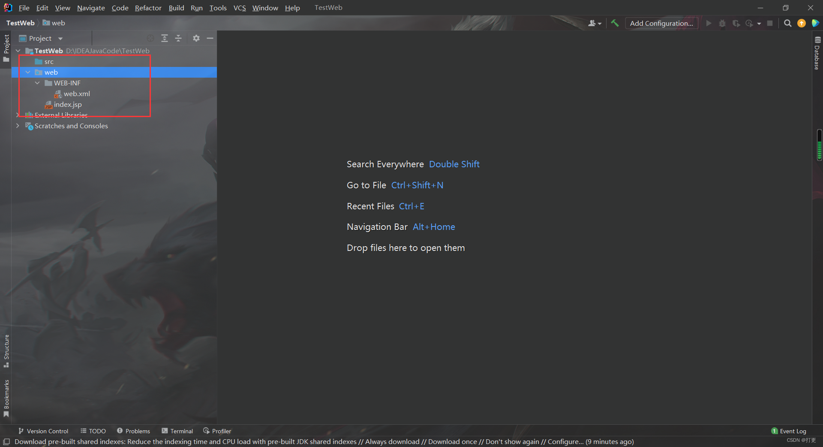Click the Stop square icon
Image resolution: width=823 pixels, height=447 pixels.
click(x=770, y=23)
